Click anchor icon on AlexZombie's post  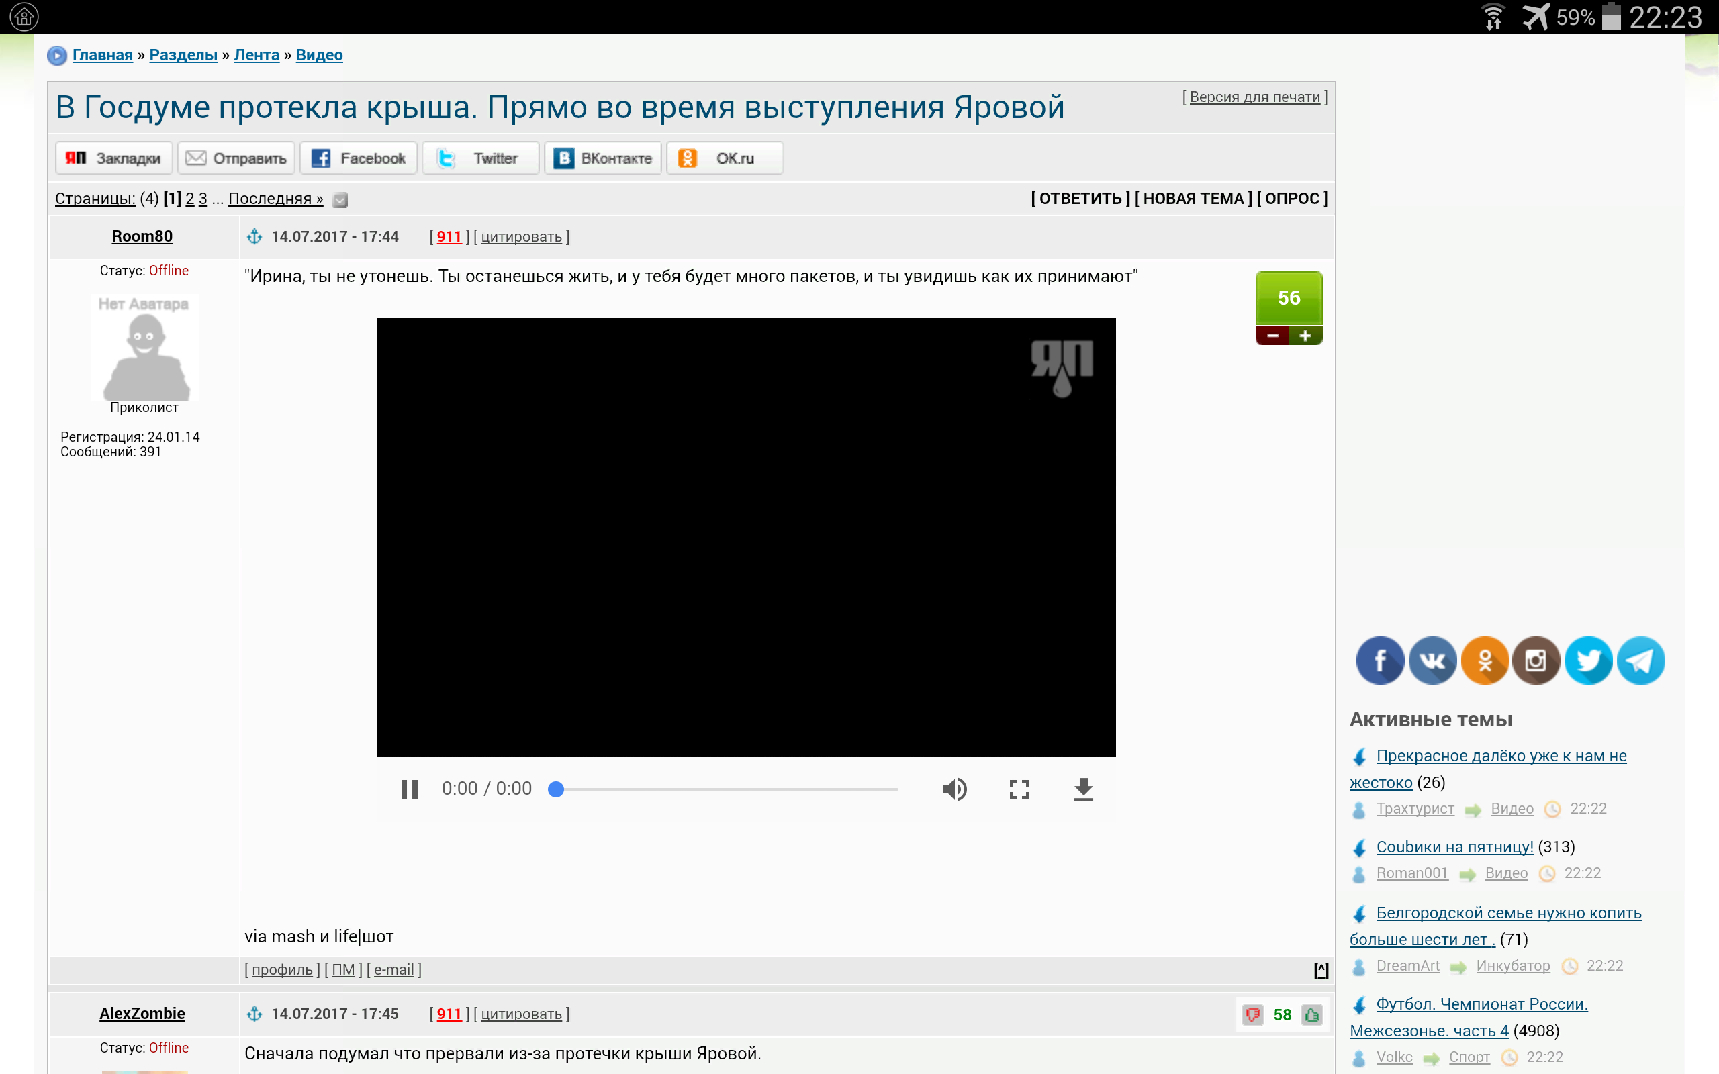tap(254, 1014)
